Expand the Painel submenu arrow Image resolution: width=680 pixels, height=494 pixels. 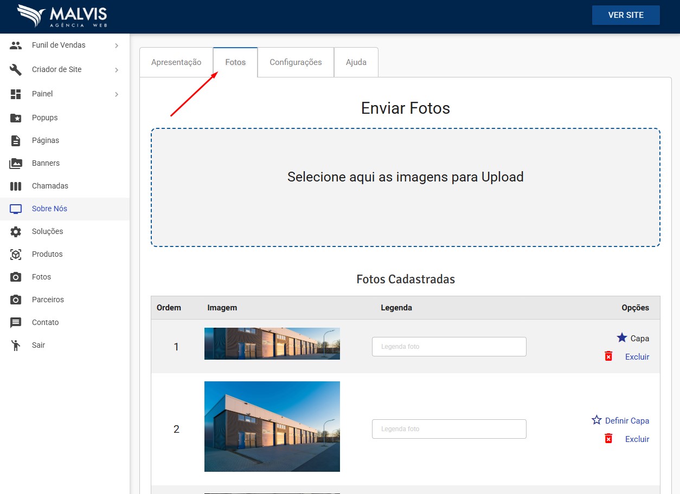(117, 94)
